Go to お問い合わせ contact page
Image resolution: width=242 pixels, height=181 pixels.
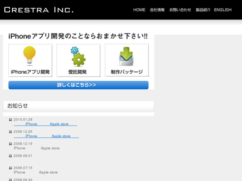[x=180, y=10]
